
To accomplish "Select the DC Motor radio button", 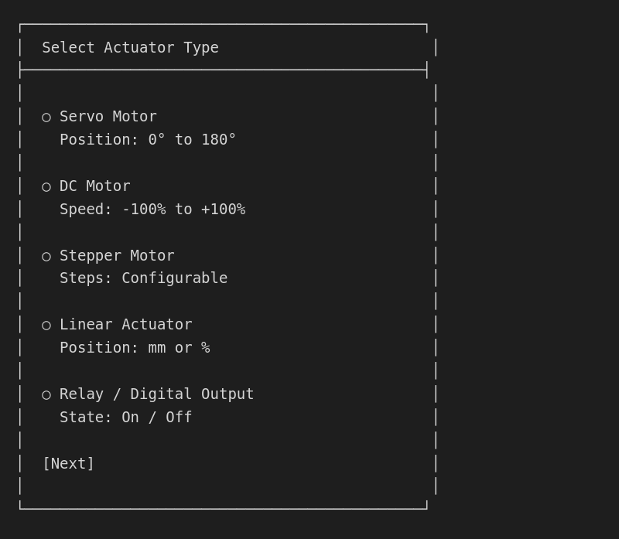I will pyautogui.click(x=46, y=186).
